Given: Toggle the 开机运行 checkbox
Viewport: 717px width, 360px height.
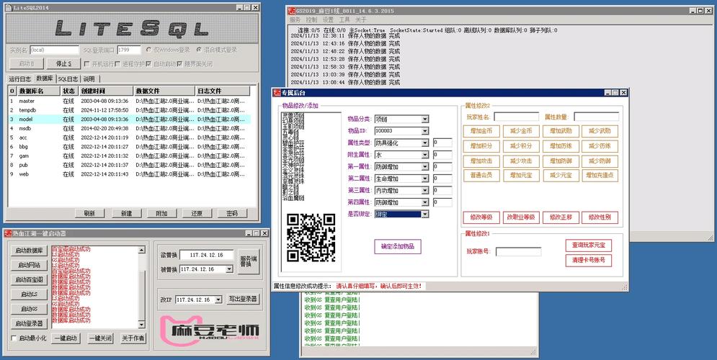Looking at the screenshot, I should (87, 64).
